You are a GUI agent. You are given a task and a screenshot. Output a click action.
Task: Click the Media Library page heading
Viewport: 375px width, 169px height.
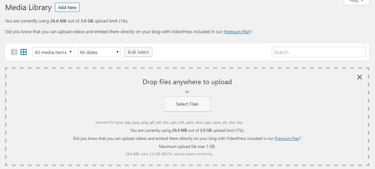click(x=28, y=8)
